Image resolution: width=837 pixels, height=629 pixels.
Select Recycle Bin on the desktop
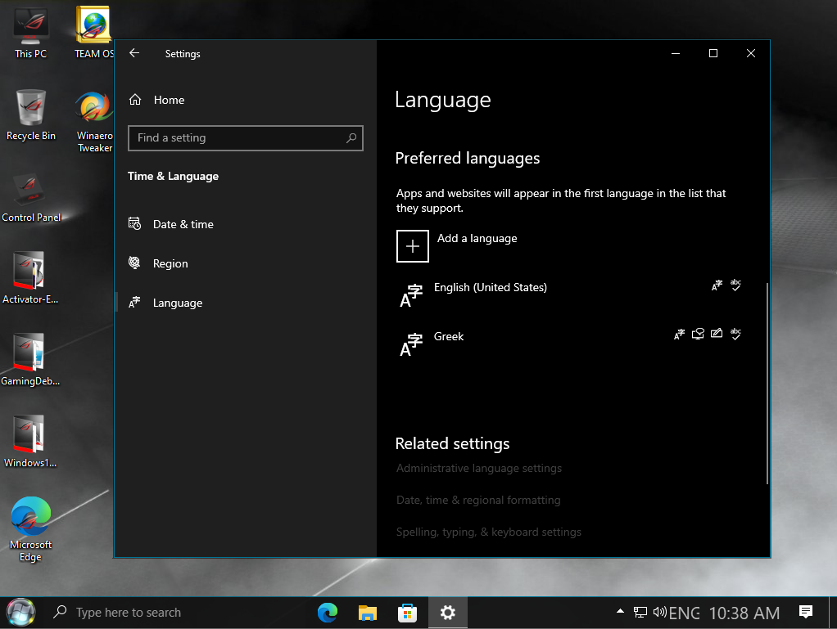click(31, 115)
